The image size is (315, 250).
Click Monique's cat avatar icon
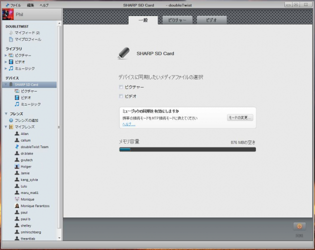[17, 199]
